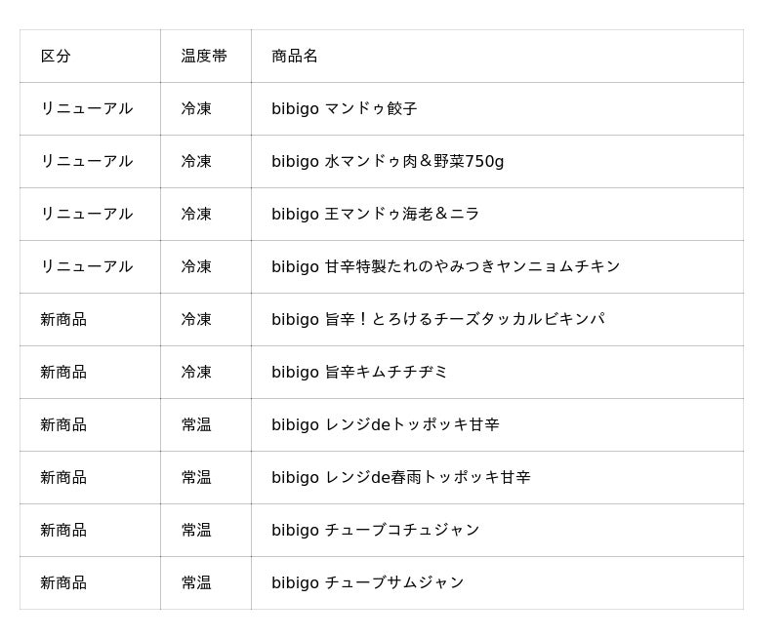Click the 区分 column header

56,56
